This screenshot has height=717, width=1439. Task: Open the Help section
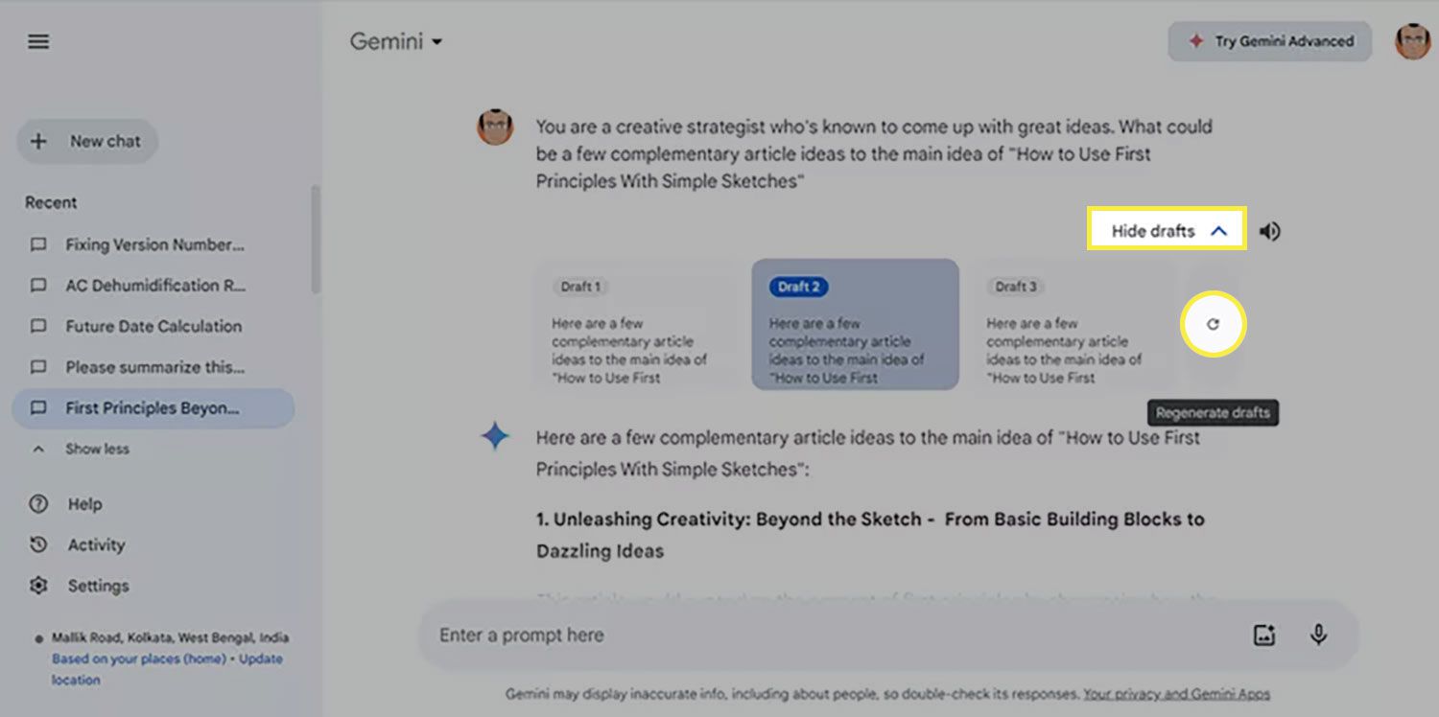(x=84, y=504)
